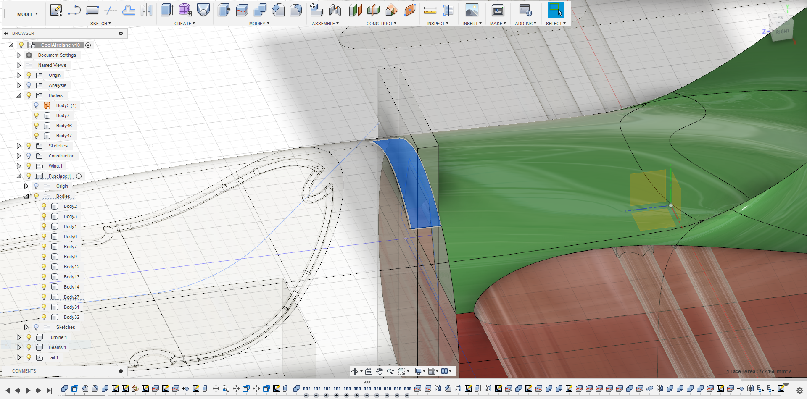Click the Create Sketch icon

(56, 10)
